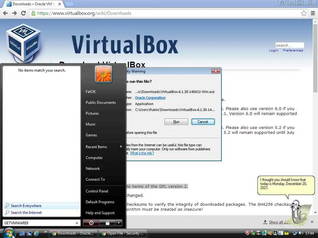Screen dimensions: 318x238
Task: Expand the Recent Items submenu arrow
Action: [x=121, y=147]
